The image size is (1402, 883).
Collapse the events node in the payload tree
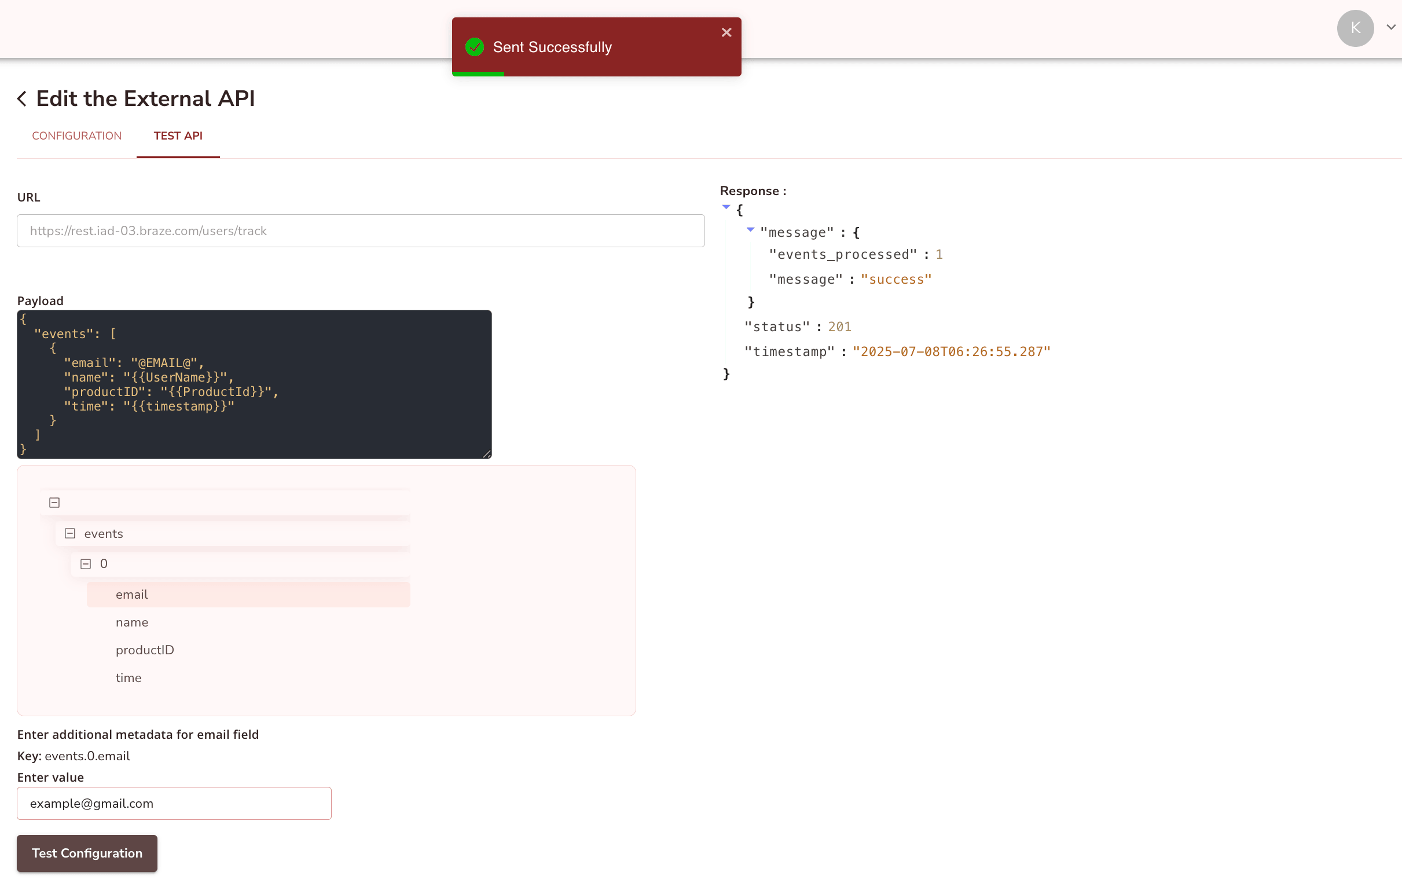[x=71, y=533]
